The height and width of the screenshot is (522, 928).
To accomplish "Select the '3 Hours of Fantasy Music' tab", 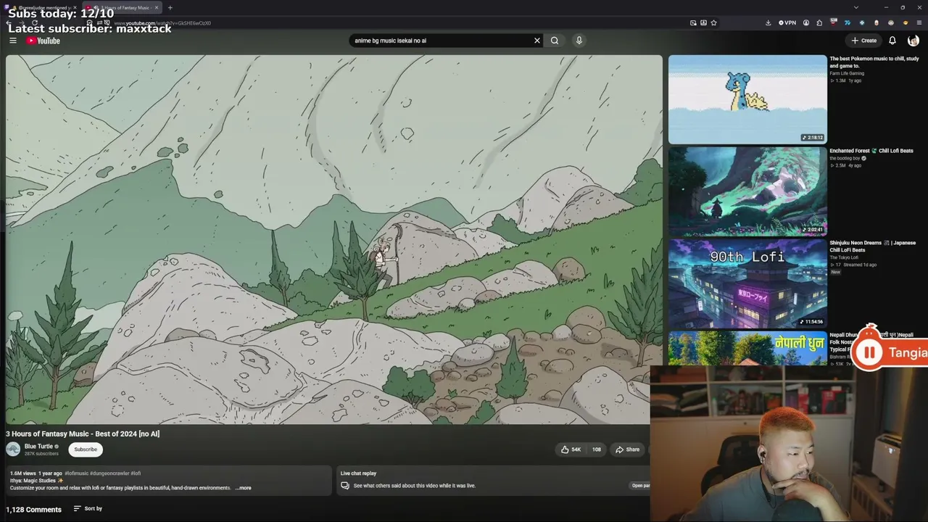I will pyautogui.click(x=120, y=7).
